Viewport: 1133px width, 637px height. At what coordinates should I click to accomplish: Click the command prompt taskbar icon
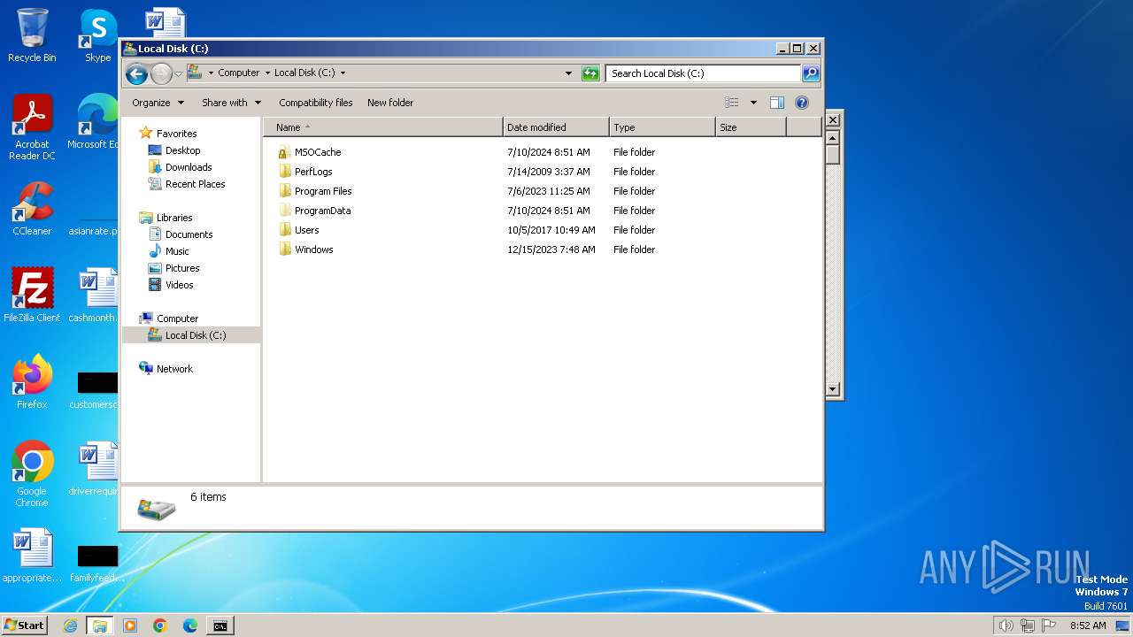coord(220,625)
